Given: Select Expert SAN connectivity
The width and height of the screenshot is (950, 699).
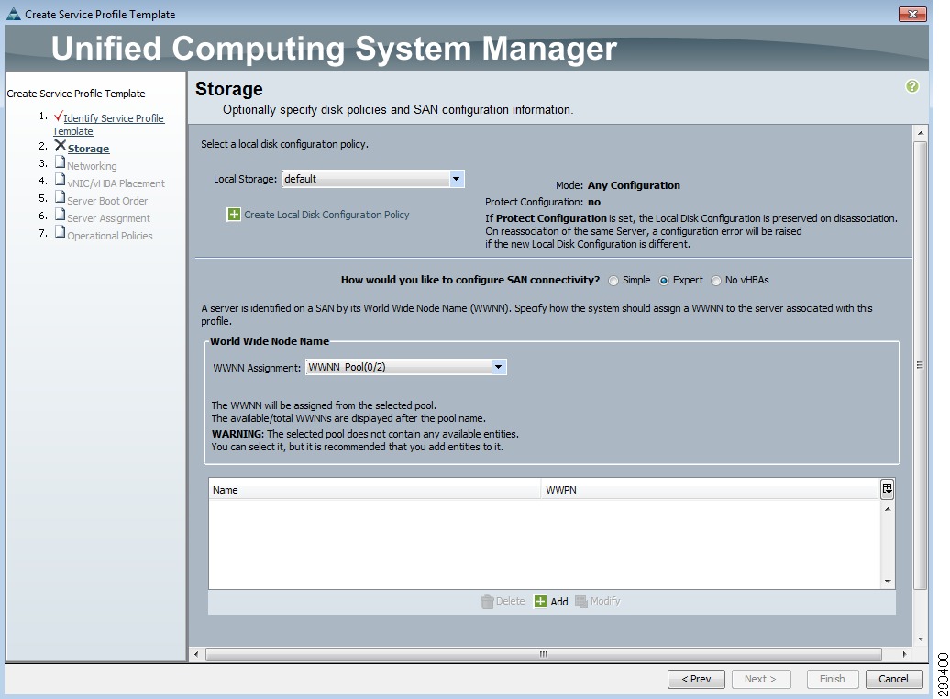Looking at the screenshot, I should 664,281.
